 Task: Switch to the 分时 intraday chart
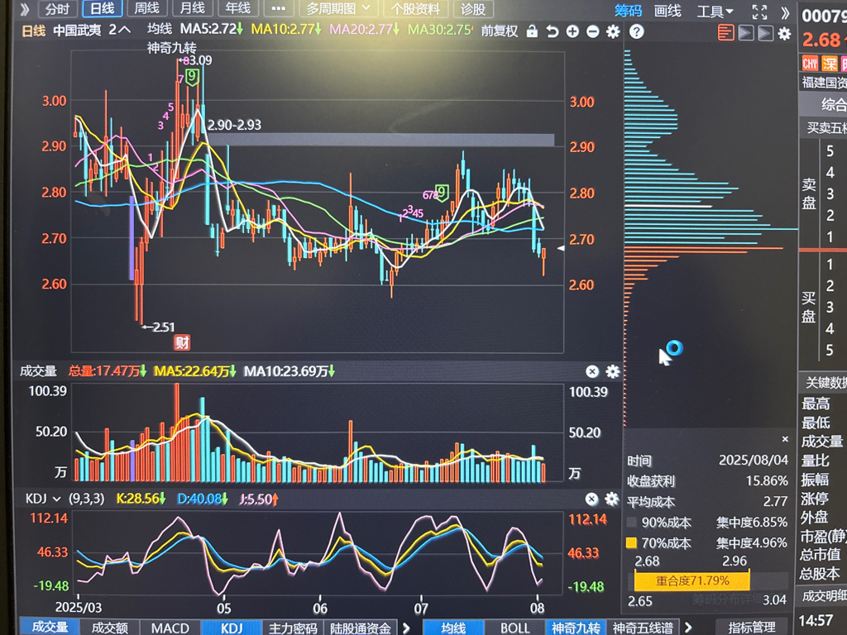[56, 8]
